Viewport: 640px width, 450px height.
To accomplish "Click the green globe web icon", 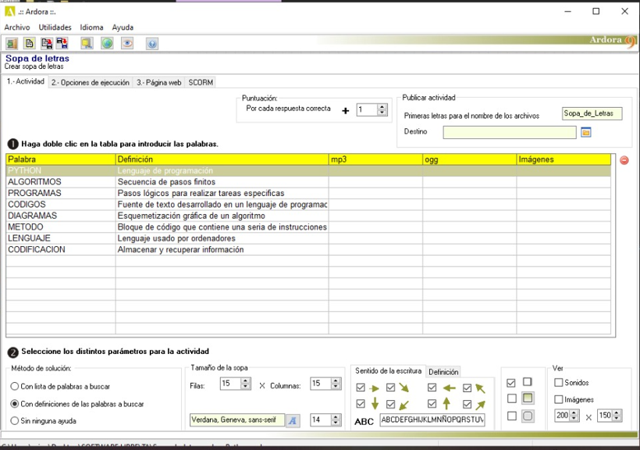I will [x=107, y=43].
